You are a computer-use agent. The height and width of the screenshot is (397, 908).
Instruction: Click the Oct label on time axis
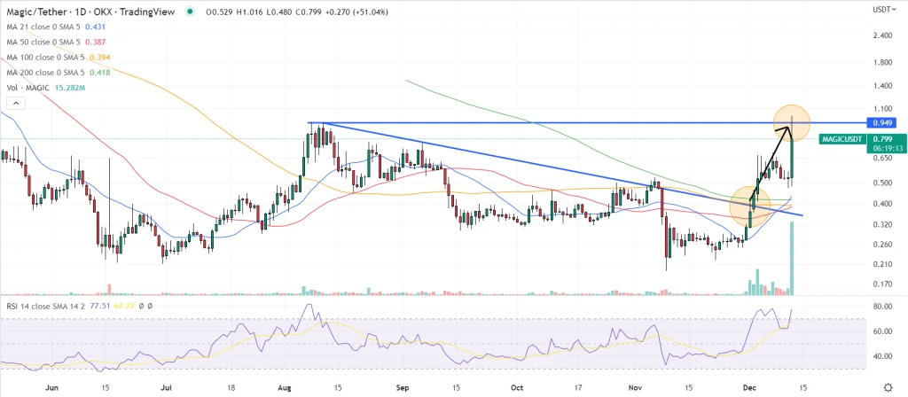[518, 386]
